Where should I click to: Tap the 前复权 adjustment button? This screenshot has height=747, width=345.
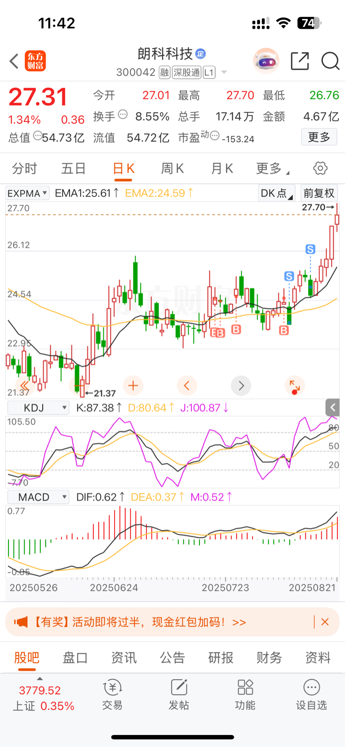pos(319,193)
